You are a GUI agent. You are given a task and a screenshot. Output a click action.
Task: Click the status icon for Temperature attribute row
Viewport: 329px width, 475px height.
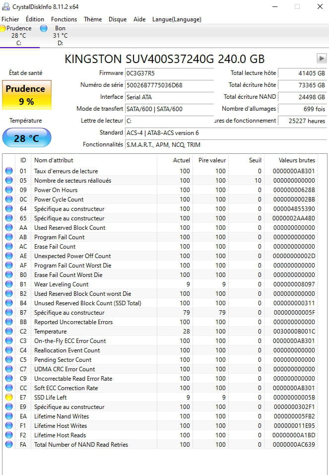[x=9, y=332]
